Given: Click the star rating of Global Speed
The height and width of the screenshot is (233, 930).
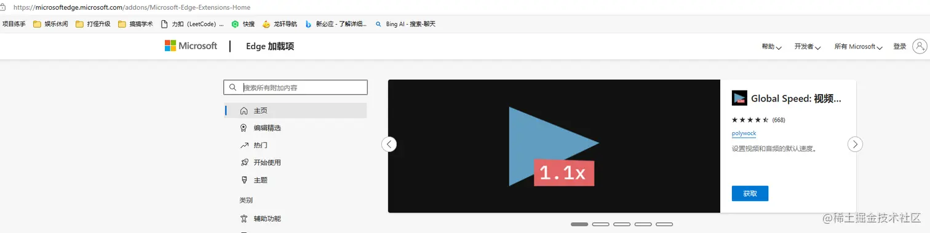Looking at the screenshot, I should tap(750, 120).
